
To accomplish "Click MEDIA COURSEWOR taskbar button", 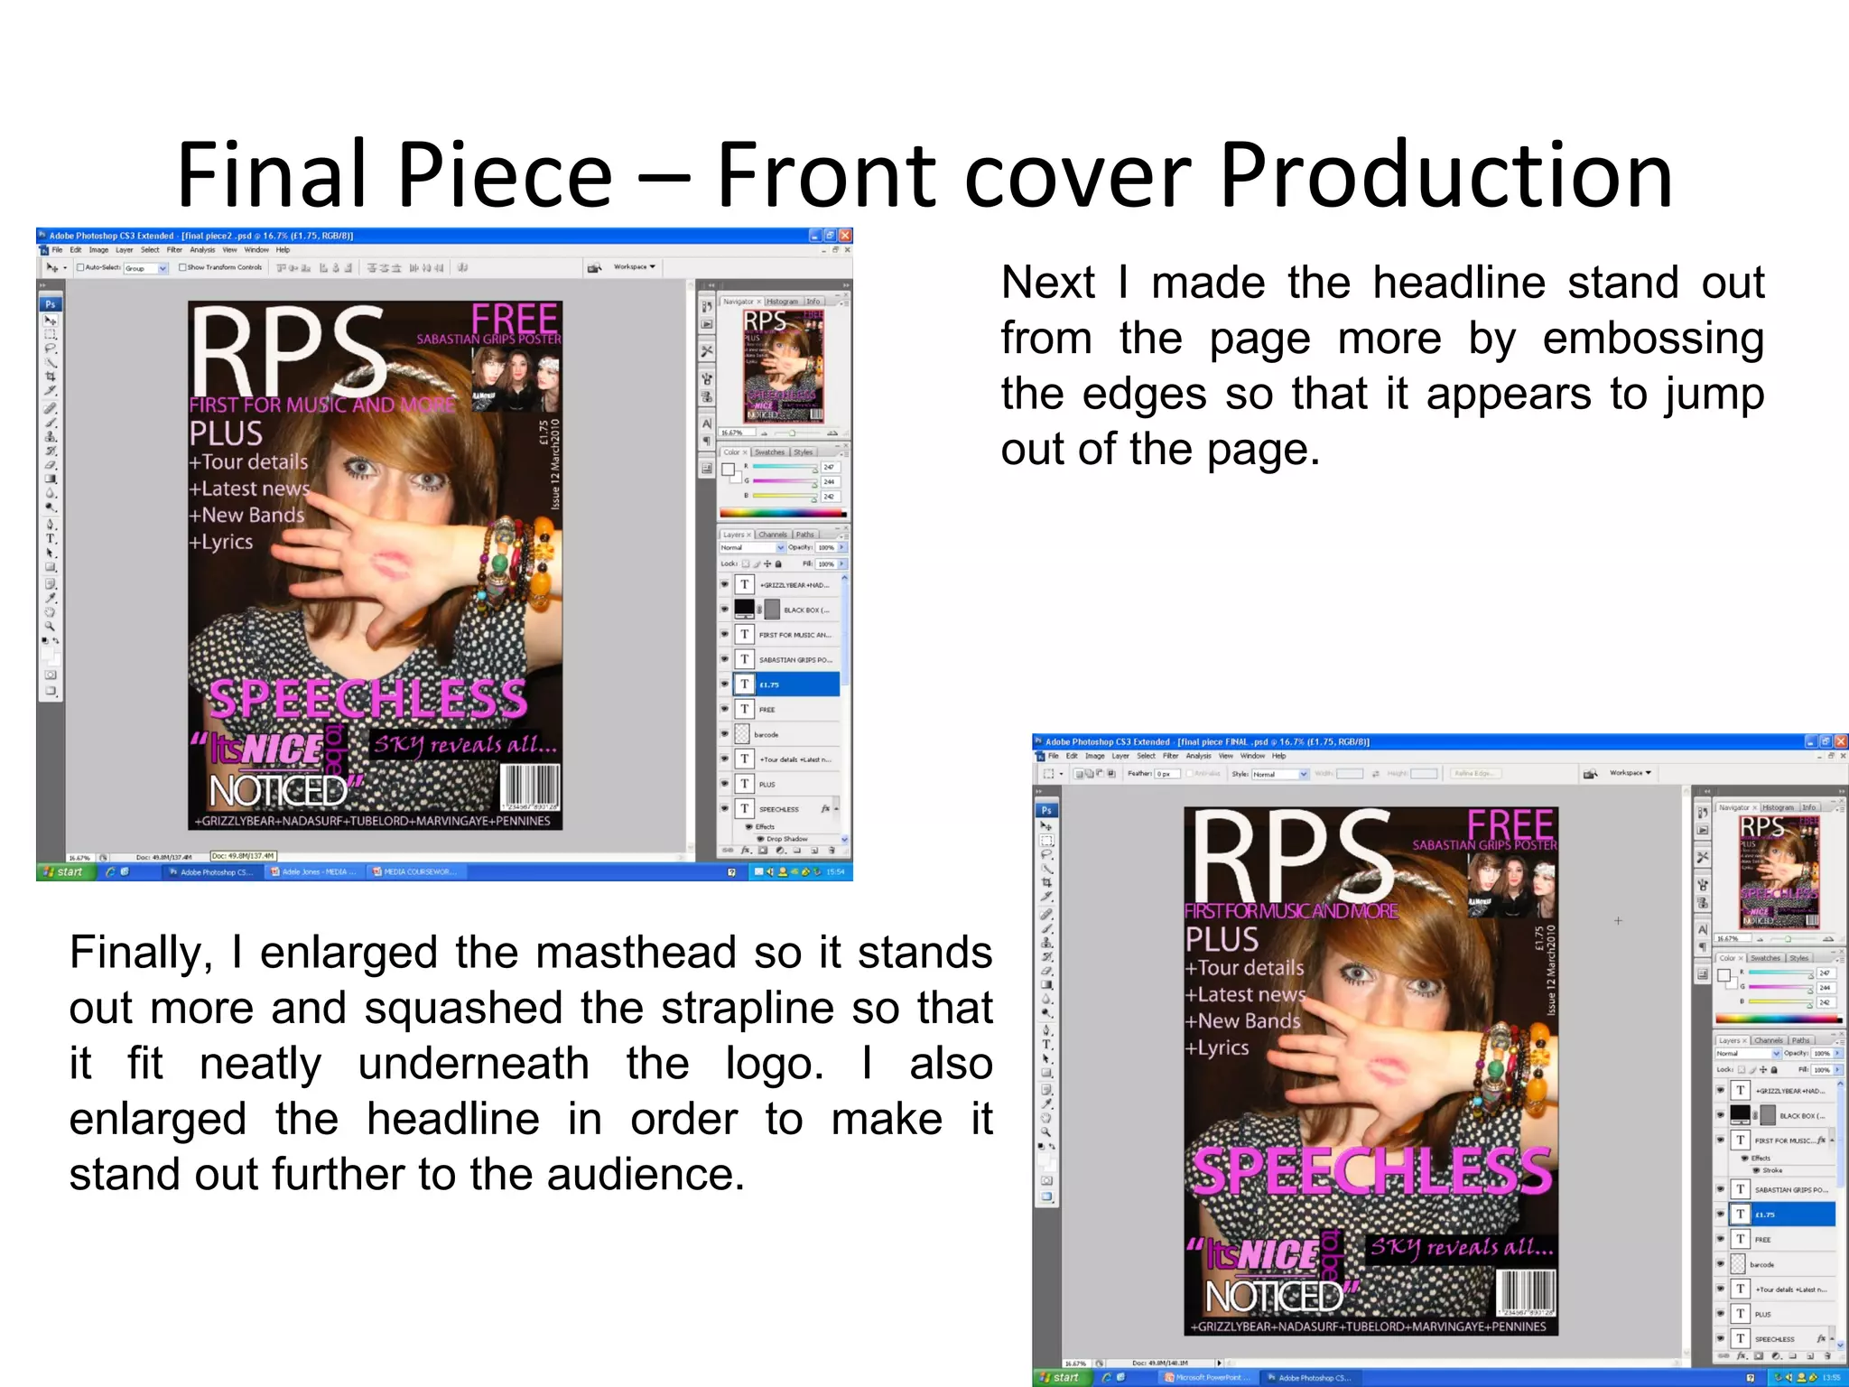I will (415, 871).
